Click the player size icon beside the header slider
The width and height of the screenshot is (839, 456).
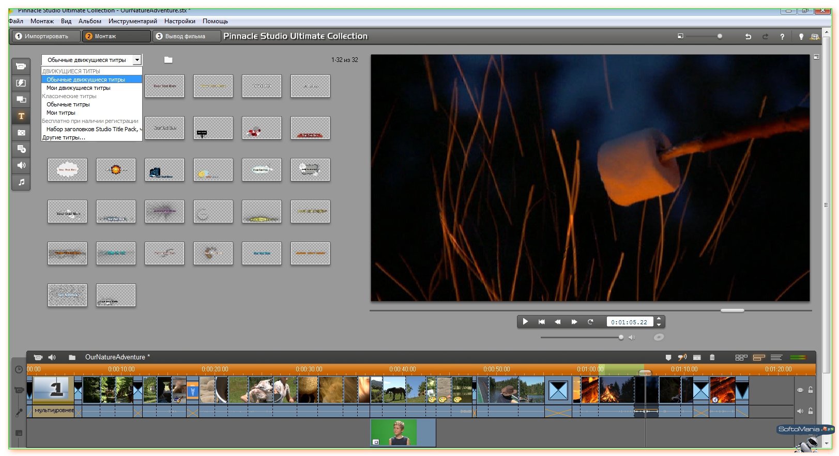[680, 36]
